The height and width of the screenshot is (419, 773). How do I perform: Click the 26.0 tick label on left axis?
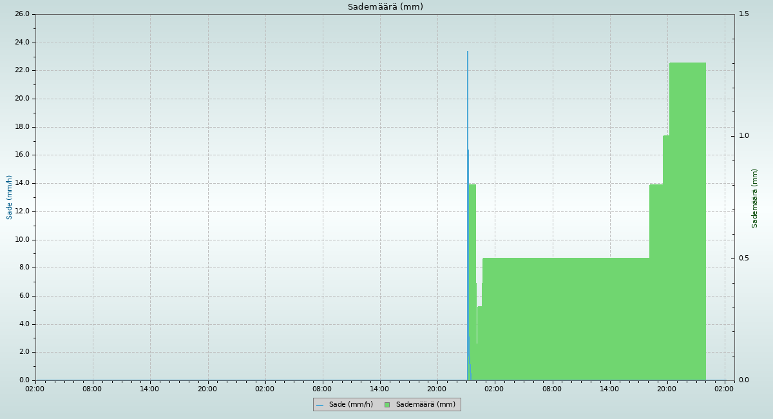click(x=22, y=14)
